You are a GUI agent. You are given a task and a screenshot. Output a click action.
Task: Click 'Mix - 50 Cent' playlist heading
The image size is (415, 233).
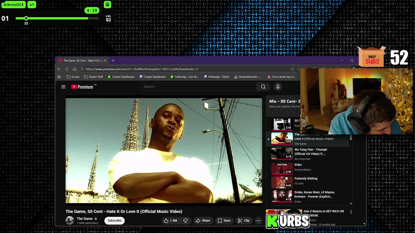coord(285,101)
